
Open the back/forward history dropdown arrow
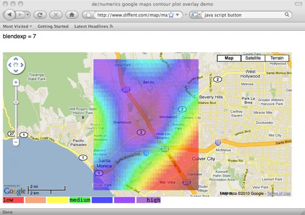click(27, 14)
